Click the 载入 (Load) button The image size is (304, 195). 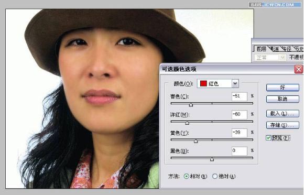(283, 114)
